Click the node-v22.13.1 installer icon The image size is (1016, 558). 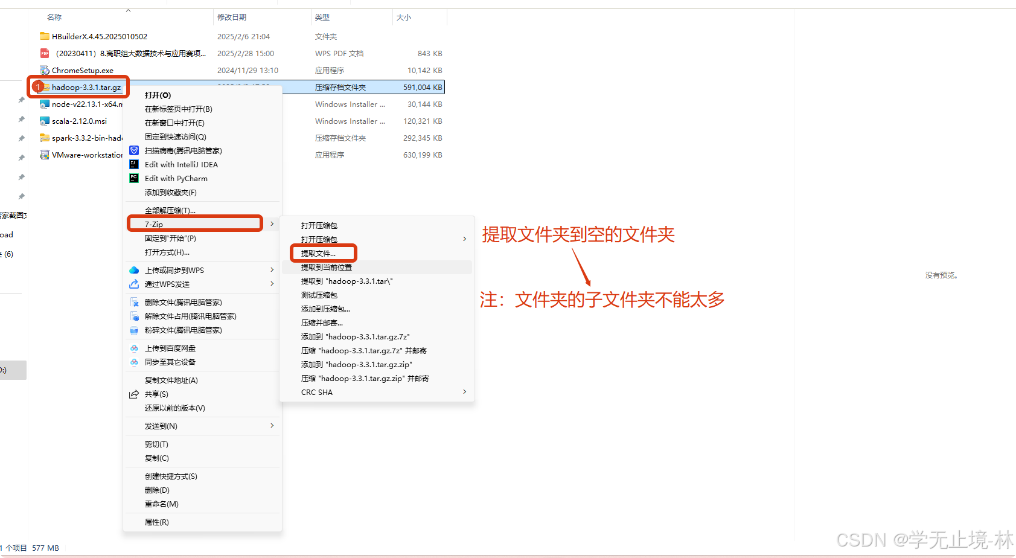point(44,104)
